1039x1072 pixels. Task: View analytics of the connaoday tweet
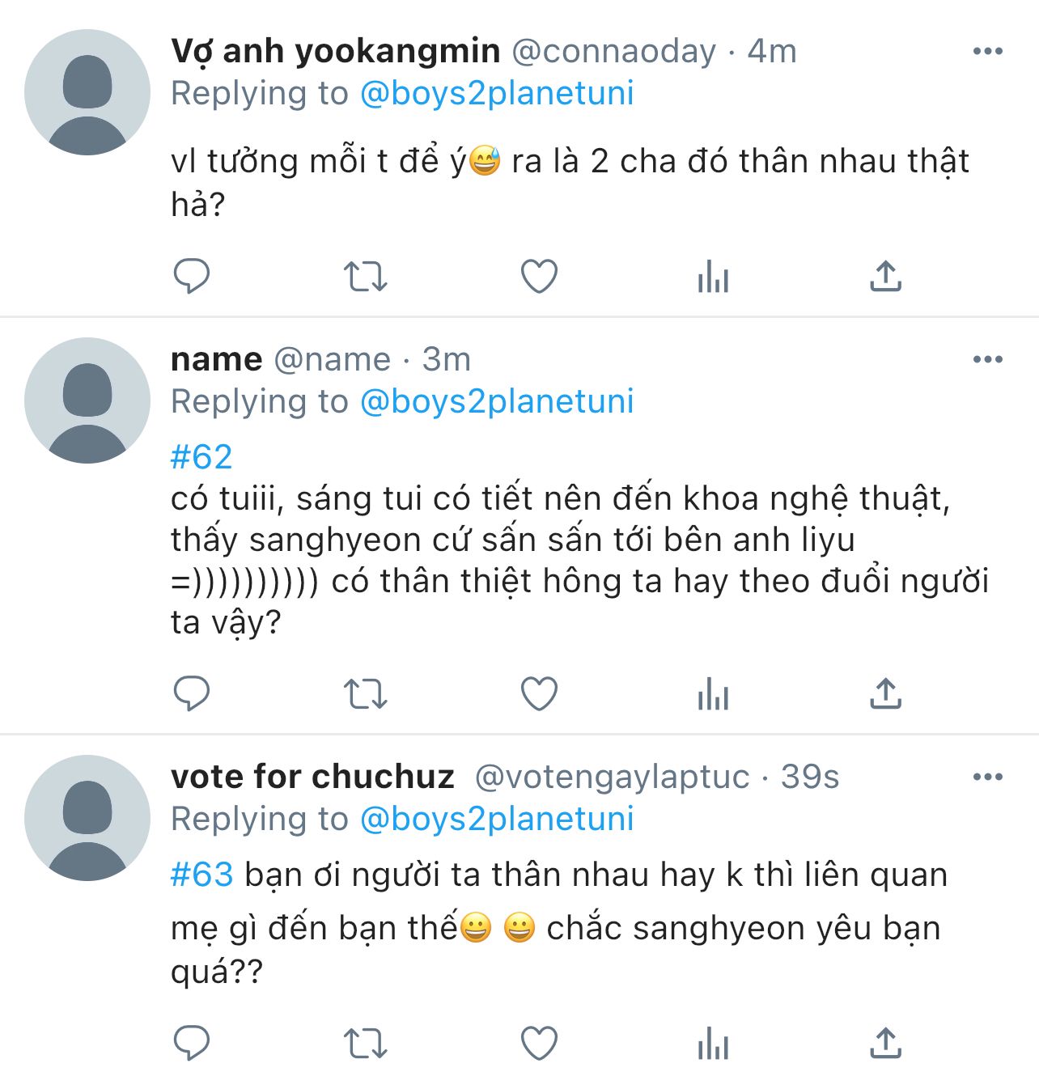point(713,277)
